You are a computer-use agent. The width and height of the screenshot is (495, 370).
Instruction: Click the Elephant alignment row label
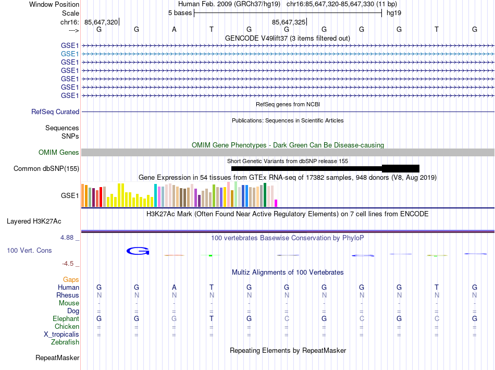[x=66, y=318]
